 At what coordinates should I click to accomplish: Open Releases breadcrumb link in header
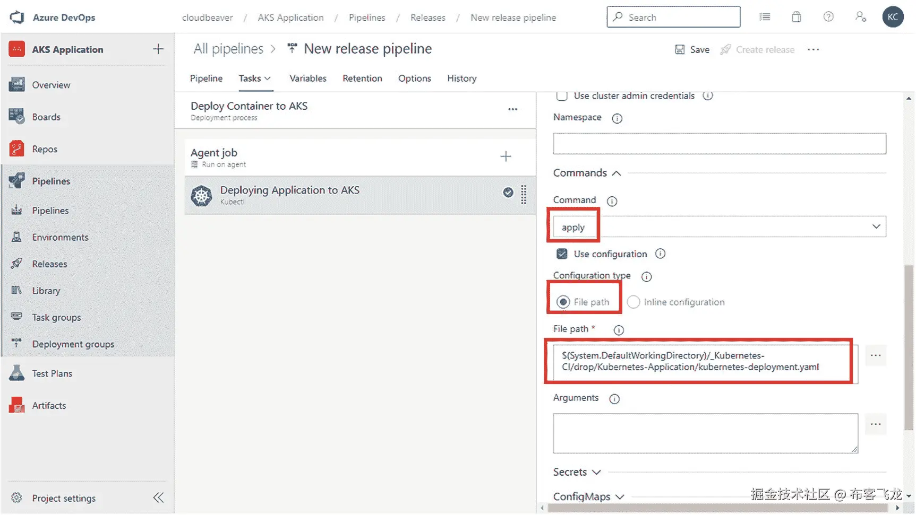[427, 18]
